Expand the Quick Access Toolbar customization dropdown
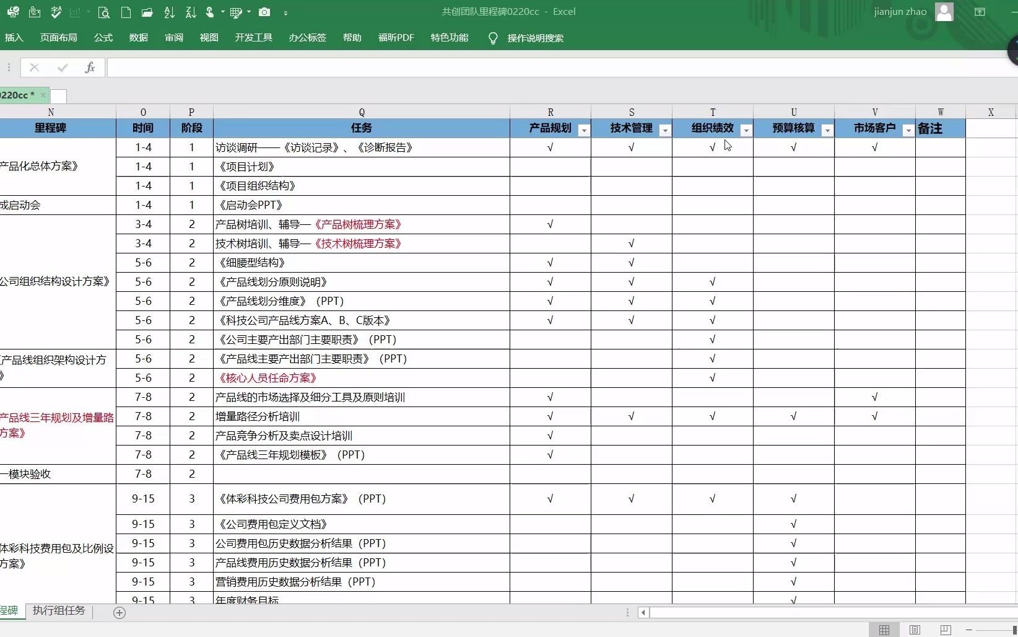 (286, 12)
